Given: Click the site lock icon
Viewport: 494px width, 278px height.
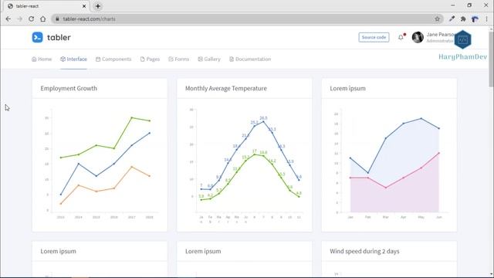Looking at the screenshot, I should [57, 19].
